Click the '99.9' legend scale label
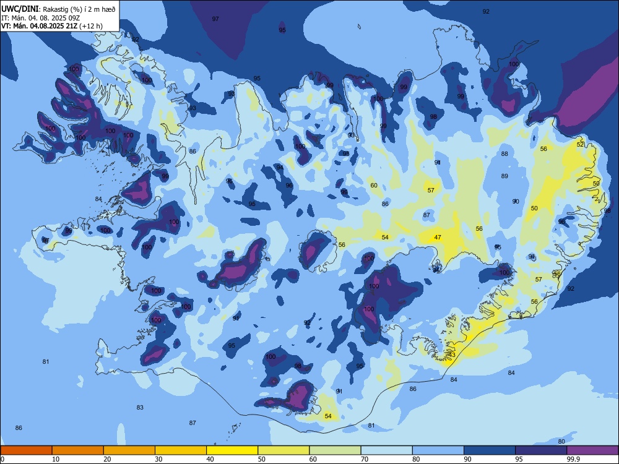Screen dimensions: 619x464 [x=573, y=459]
